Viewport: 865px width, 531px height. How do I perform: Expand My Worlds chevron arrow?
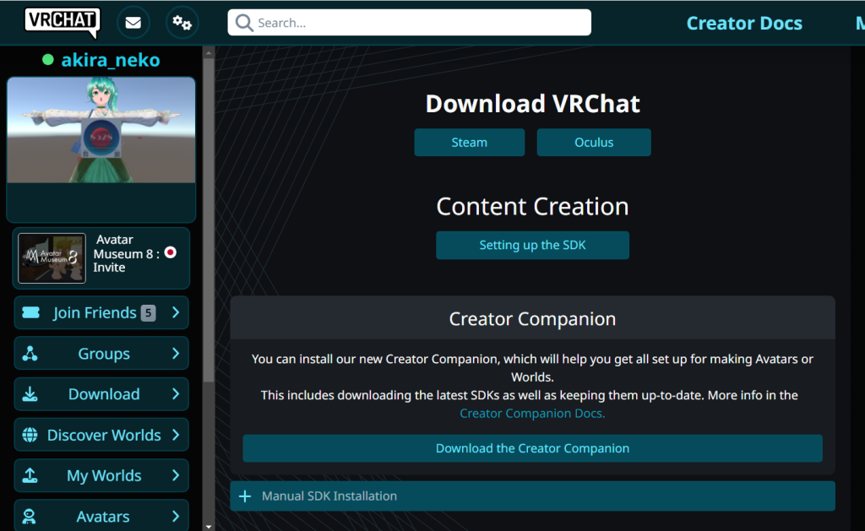176,475
